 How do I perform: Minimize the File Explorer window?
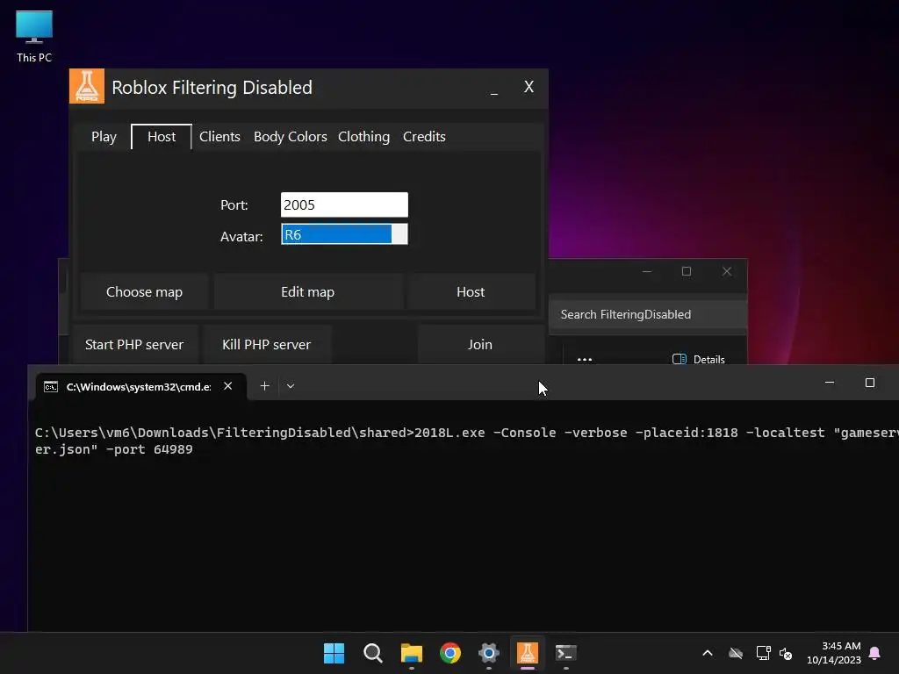pos(647,271)
